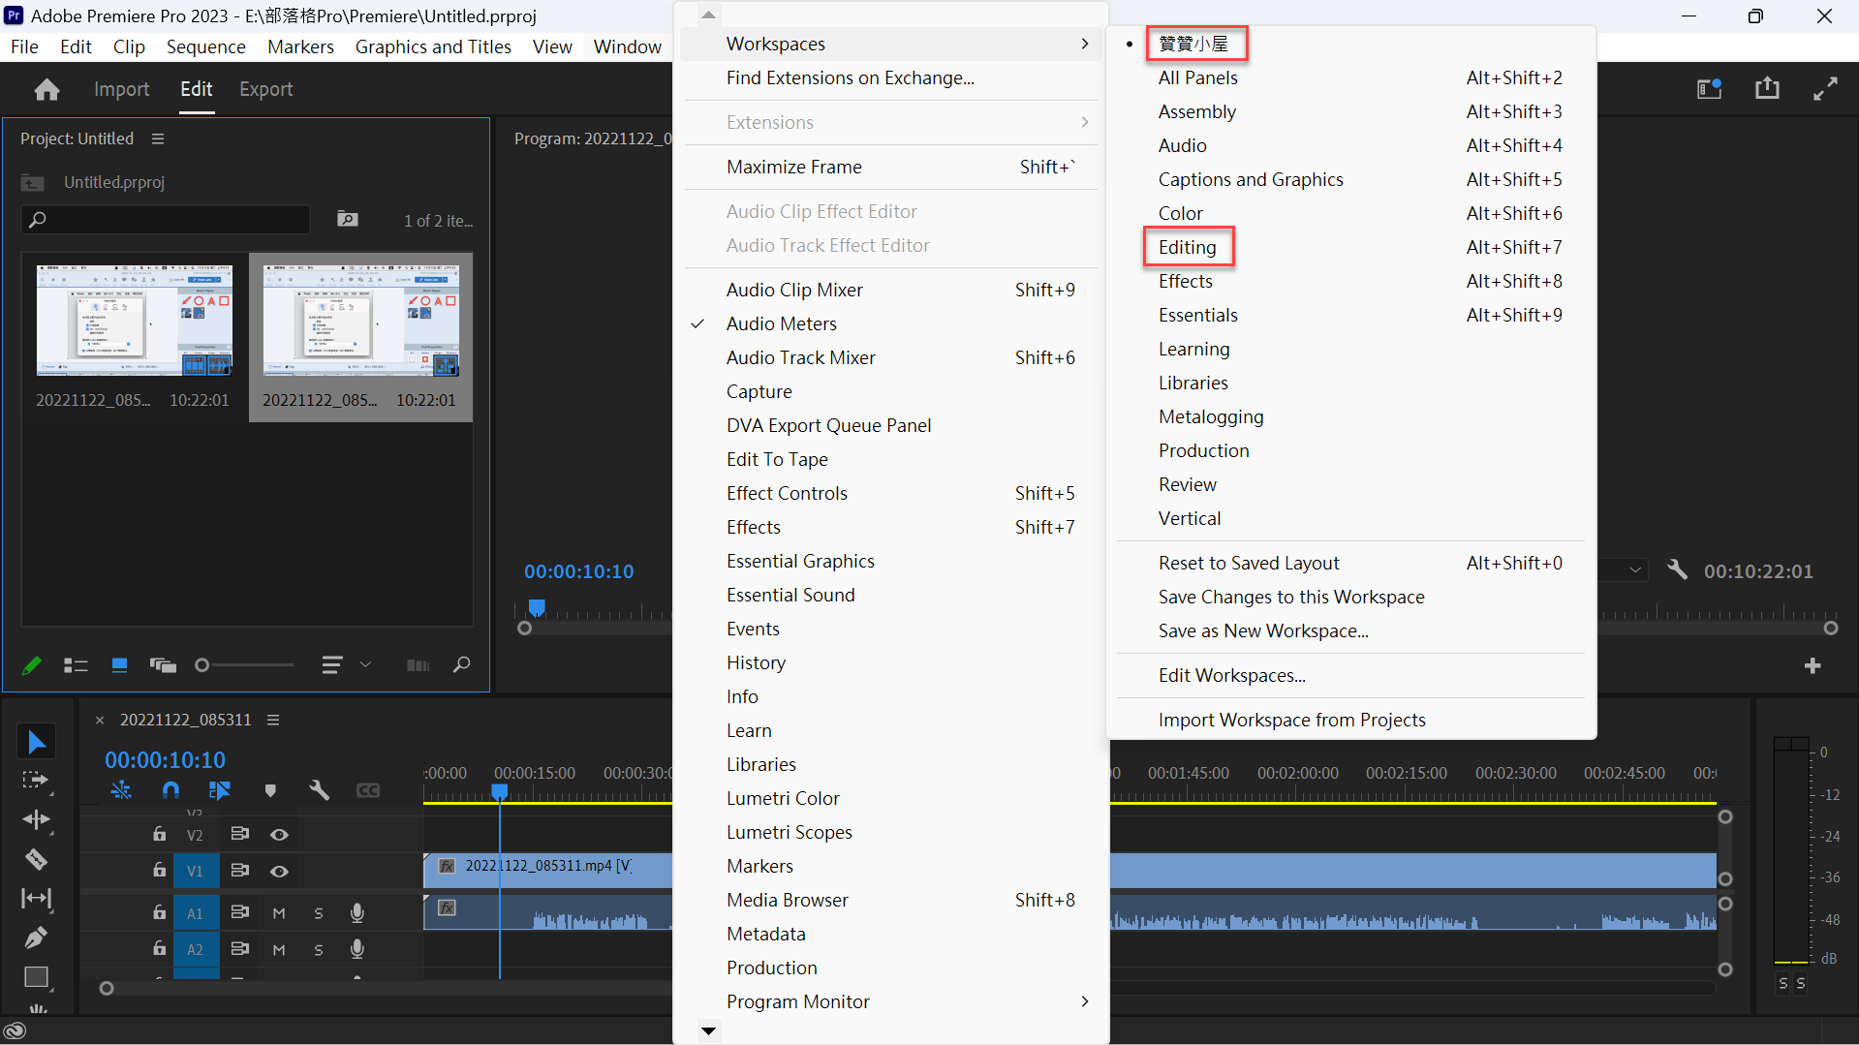Switch project panel to icon view

119,665
